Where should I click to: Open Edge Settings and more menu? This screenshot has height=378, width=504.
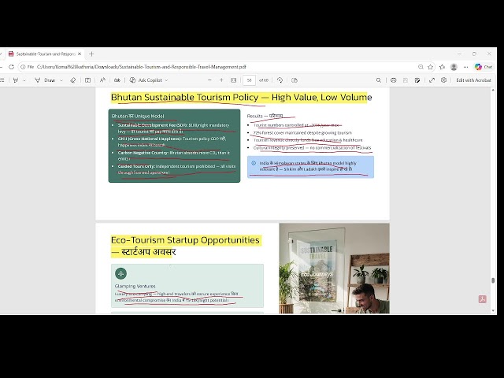tap(465, 67)
